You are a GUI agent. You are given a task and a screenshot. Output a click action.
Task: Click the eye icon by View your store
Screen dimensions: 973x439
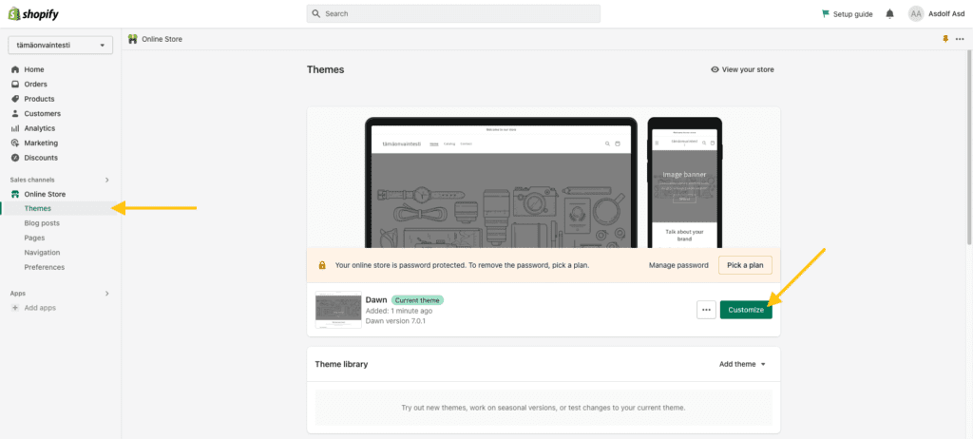coord(715,69)
